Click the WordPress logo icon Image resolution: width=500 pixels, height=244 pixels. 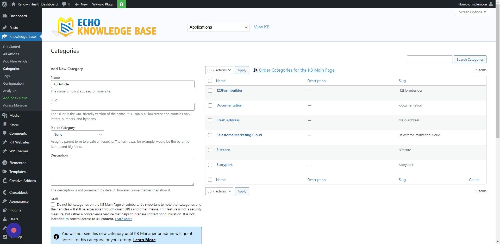click(4, 4)
